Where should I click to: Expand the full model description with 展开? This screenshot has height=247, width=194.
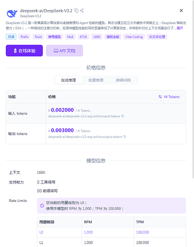point(180,28)
